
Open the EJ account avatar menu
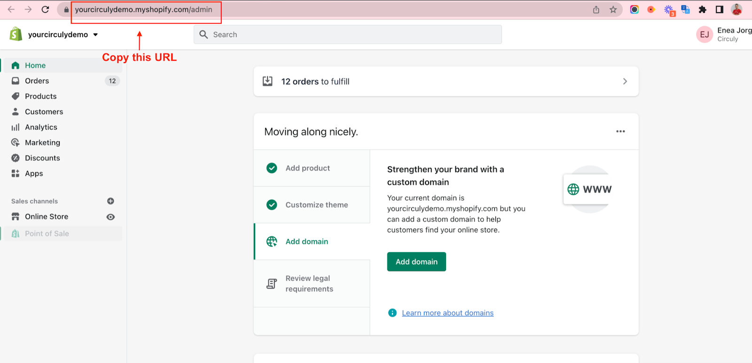tap(705, 34)
